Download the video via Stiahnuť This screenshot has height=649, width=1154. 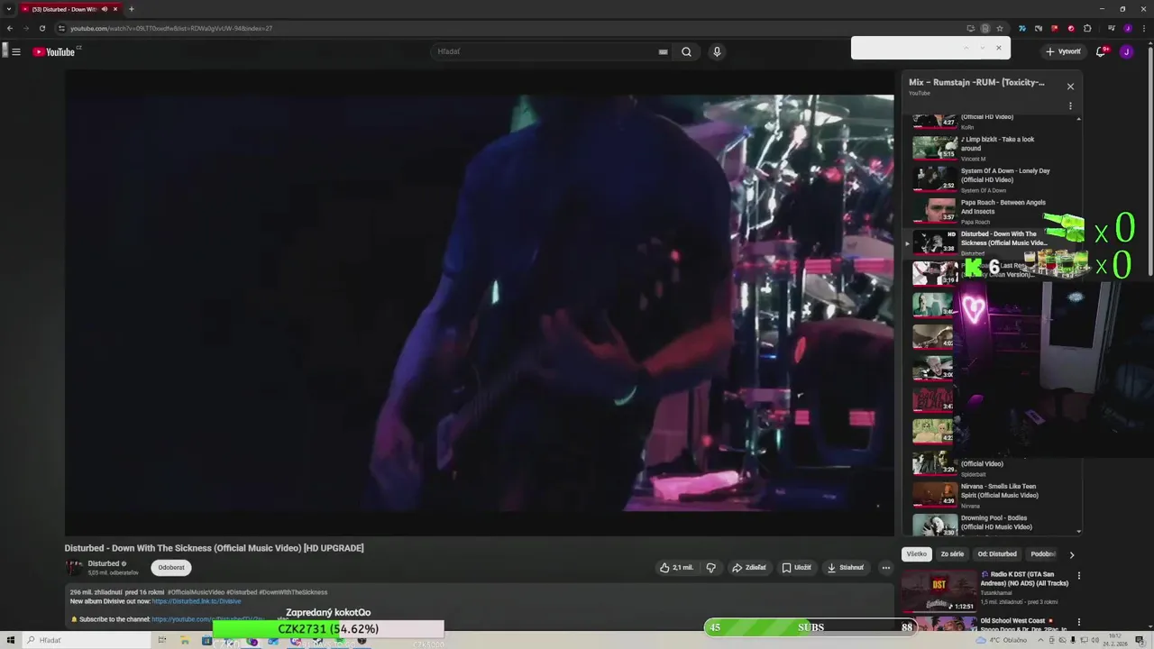click(x=845, y=568)
